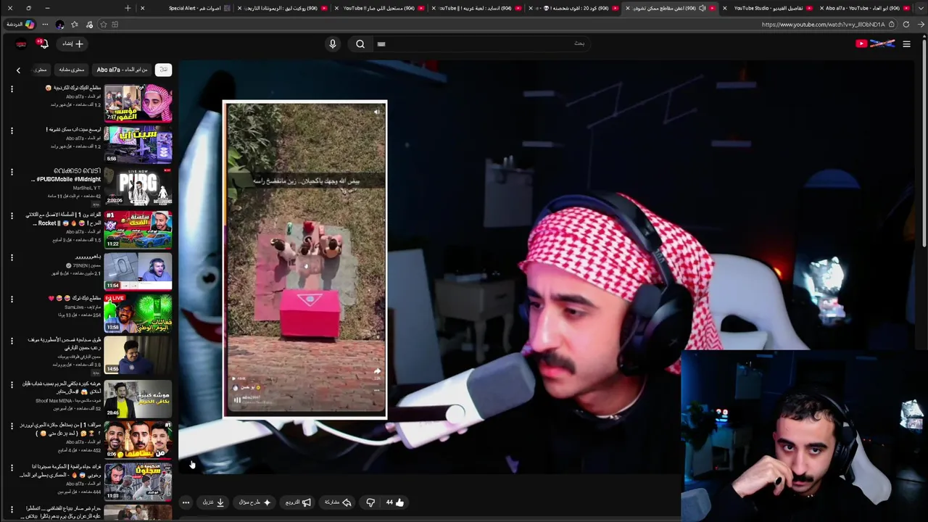Open options for the 7SNEN video row
Image resolution: width=928 pixels, height=522 pixels.
point(12,257)
